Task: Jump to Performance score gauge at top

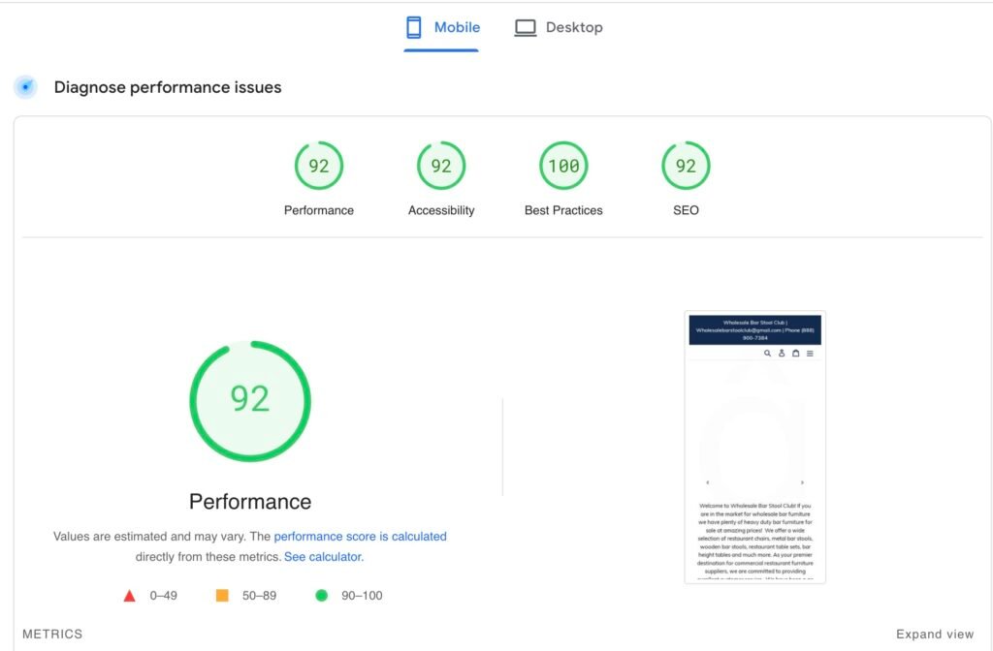Action: pos(319,167)
